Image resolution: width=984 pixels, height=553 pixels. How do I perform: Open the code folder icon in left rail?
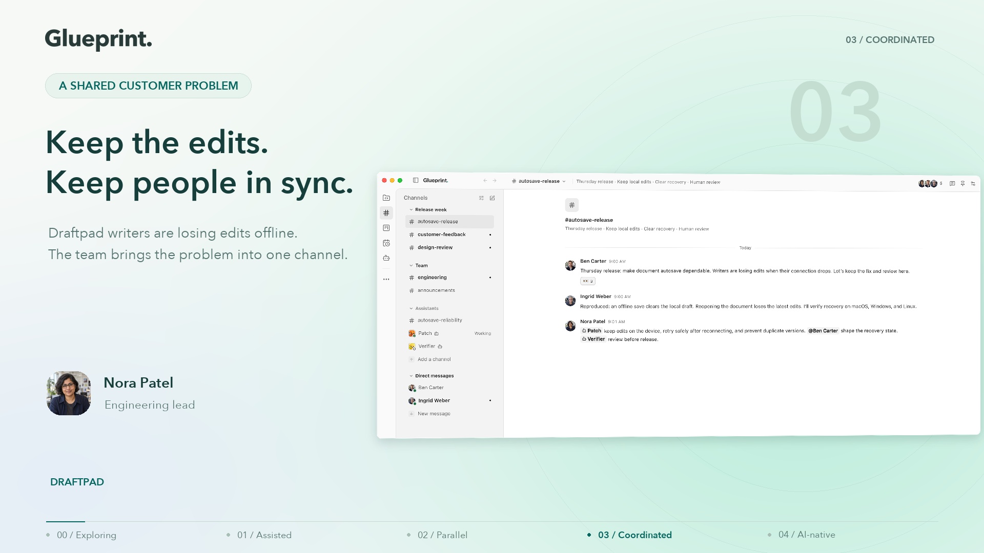click(x=386, y=198)
